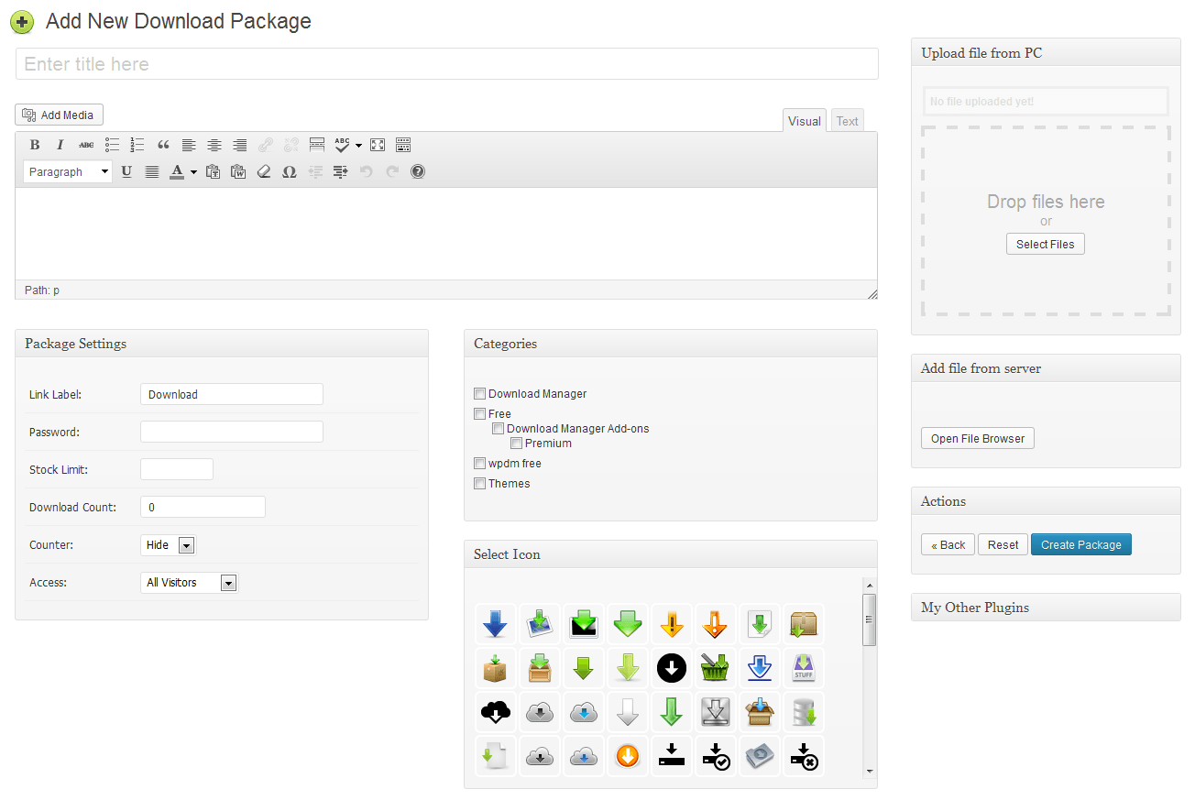Click the Add Media button
Viewport: 1195px width, 811px height.
coord(60,115)
